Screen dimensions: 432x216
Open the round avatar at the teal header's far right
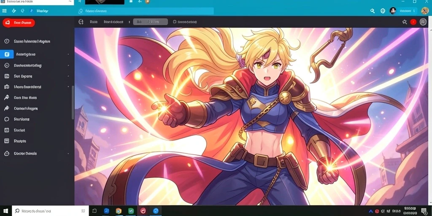pyautogui.click(x=424, y=11)
